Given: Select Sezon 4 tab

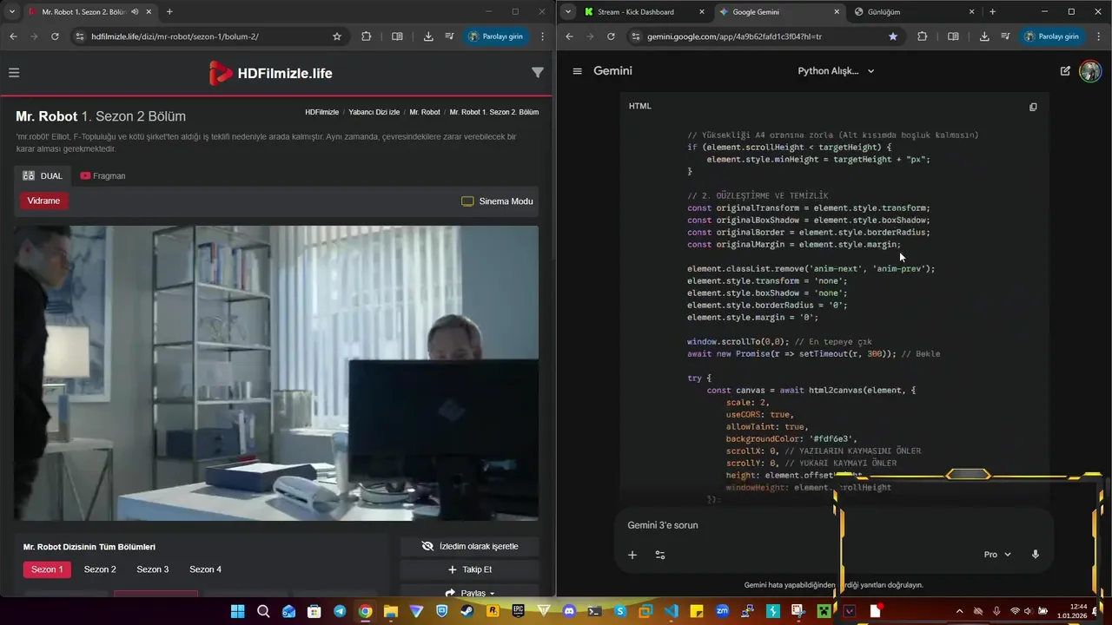Looking at the screenshot, I should [x=205, y=569].
